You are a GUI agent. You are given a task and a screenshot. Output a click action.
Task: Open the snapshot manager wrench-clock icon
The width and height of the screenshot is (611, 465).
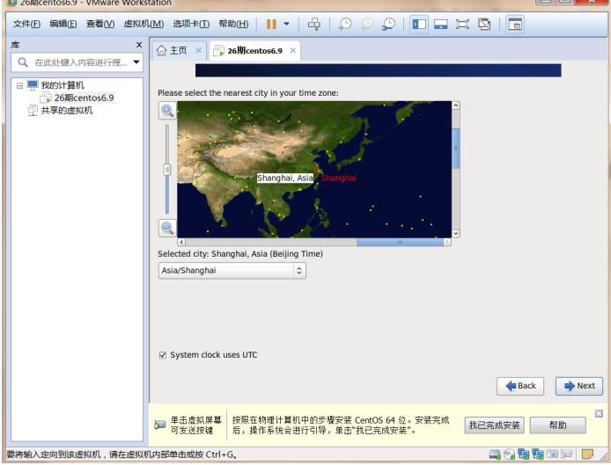pyautogui.click(x=388, y=24)
